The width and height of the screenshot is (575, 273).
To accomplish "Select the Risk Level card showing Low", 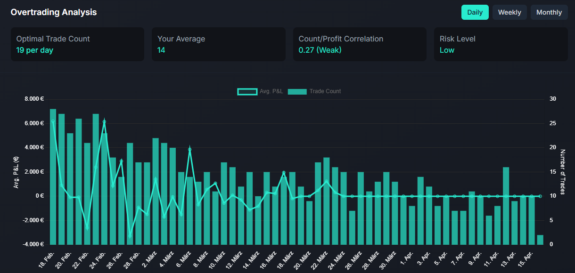I will coord(501,44).
